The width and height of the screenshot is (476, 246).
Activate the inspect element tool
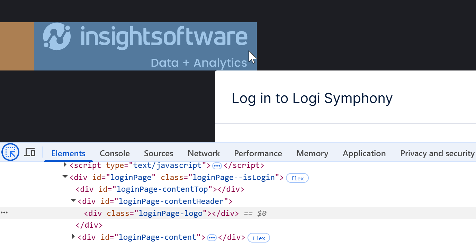10,152
